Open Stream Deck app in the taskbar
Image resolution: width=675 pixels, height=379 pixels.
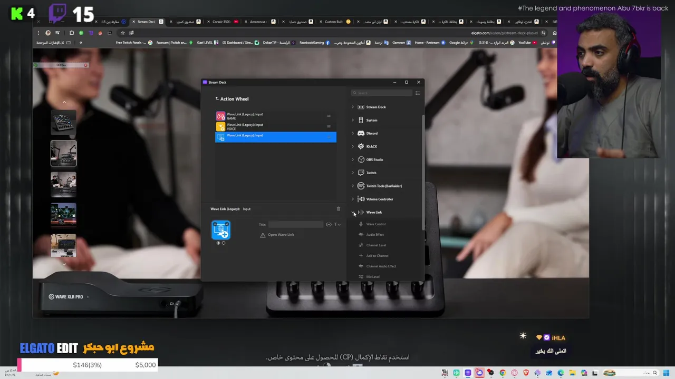[x=468, y=373]
